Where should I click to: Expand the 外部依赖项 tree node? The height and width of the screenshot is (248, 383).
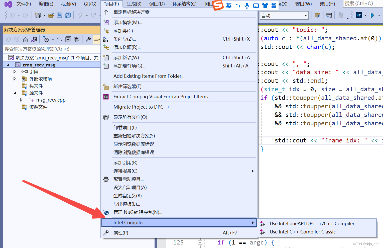click(15, 79)
